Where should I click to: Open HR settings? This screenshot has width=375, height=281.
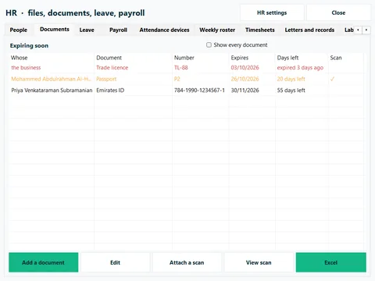point(272,12)
